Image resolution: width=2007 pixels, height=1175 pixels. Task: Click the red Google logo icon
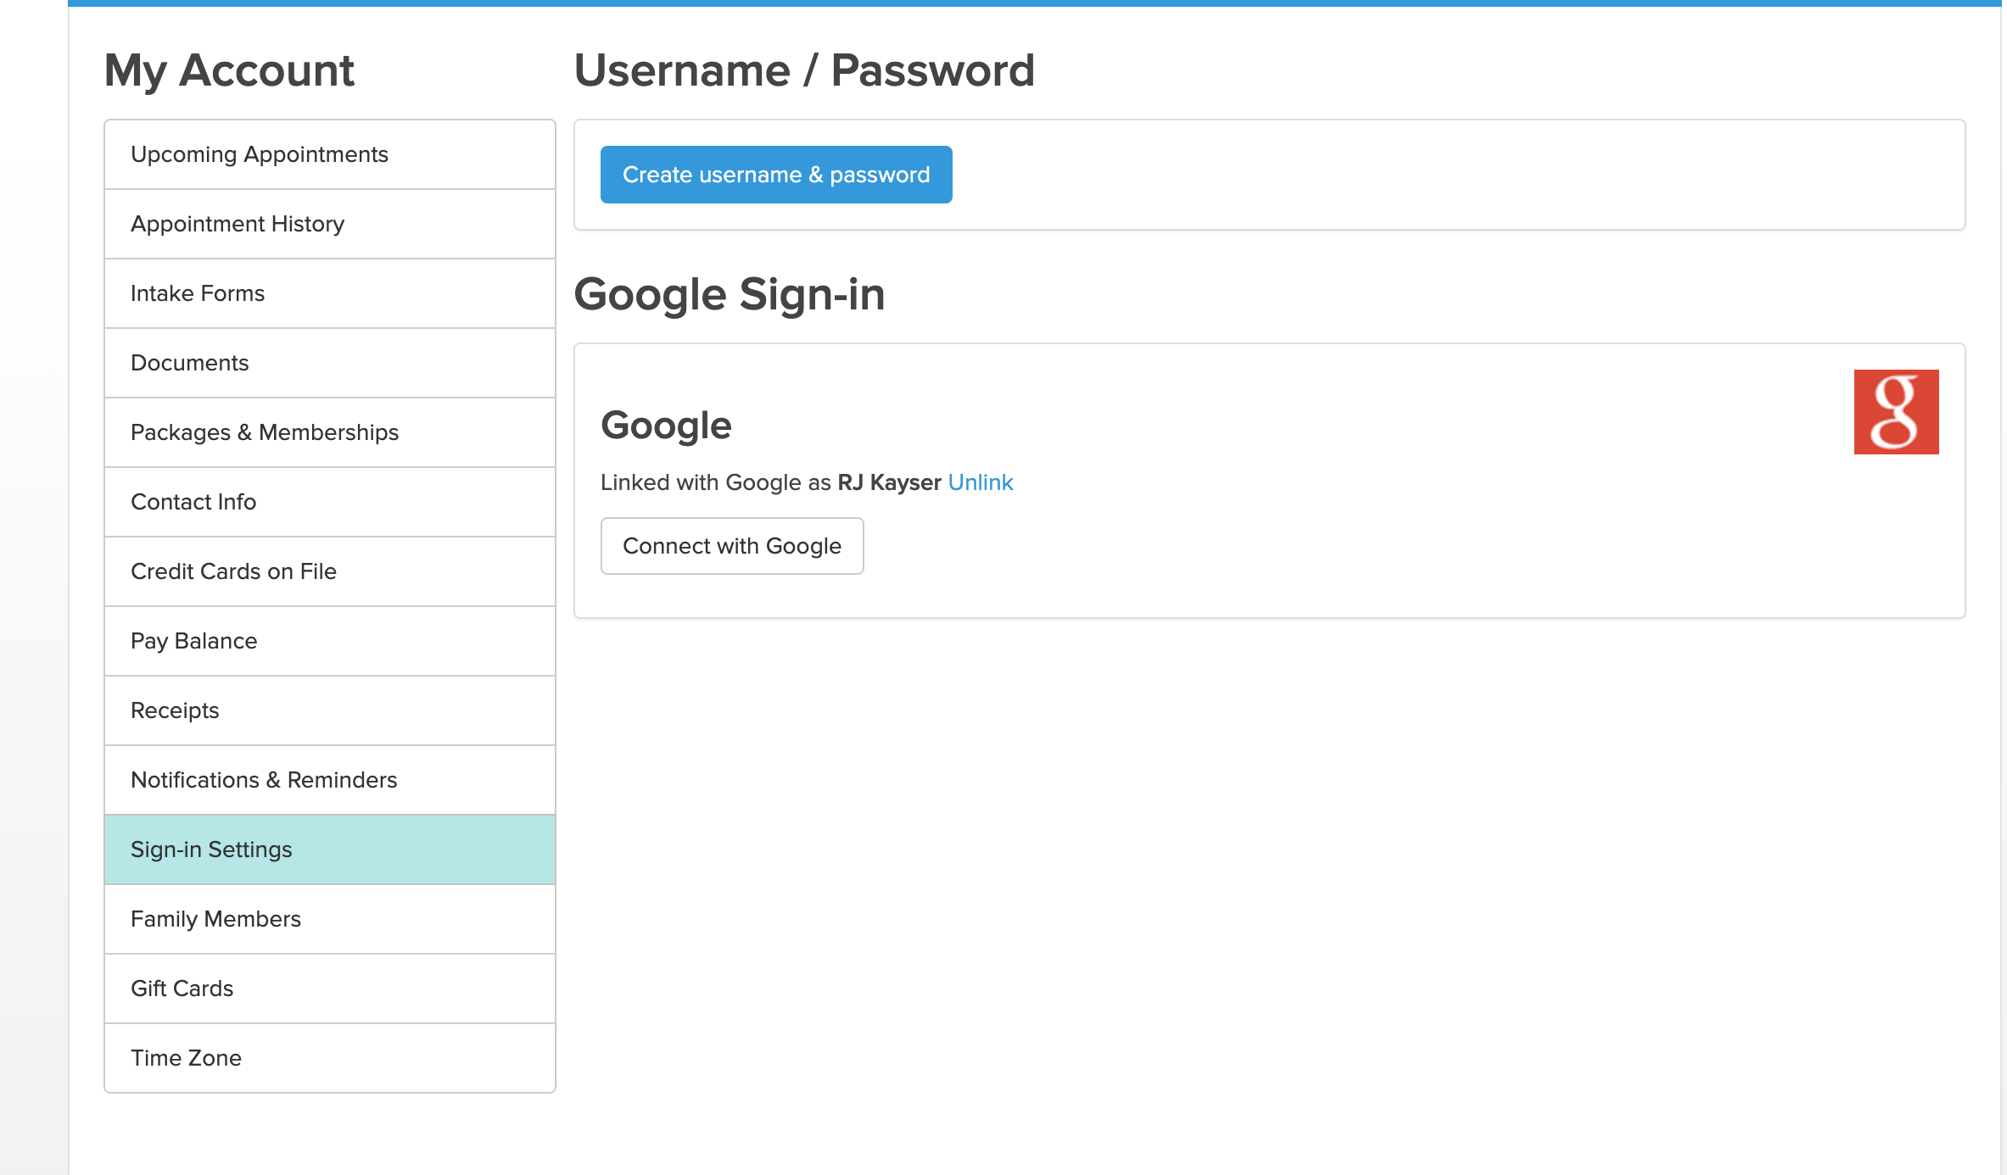(1896, 412)
